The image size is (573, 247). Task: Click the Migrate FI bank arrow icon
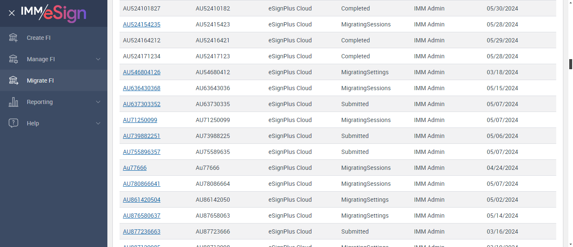click(13, 81)
